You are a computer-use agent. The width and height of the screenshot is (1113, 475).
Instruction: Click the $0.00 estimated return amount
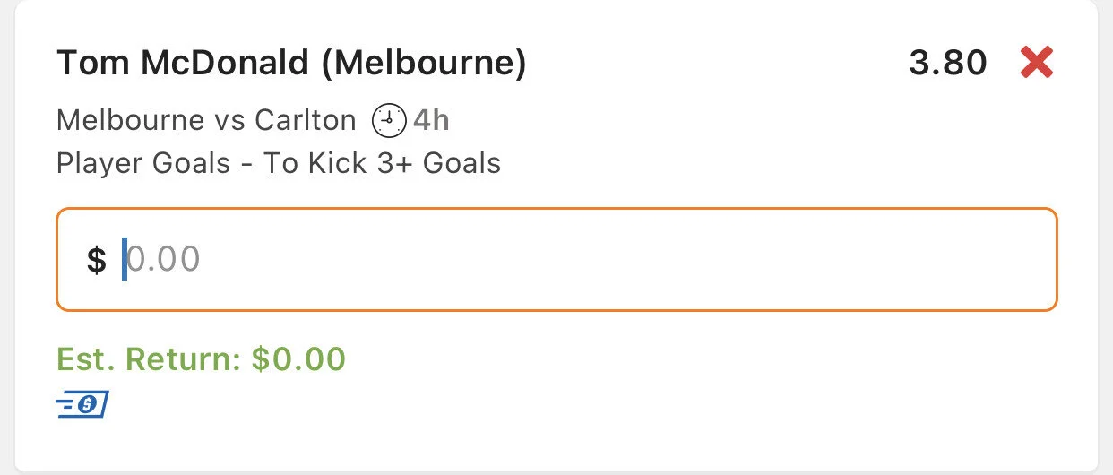pos(298,359)
